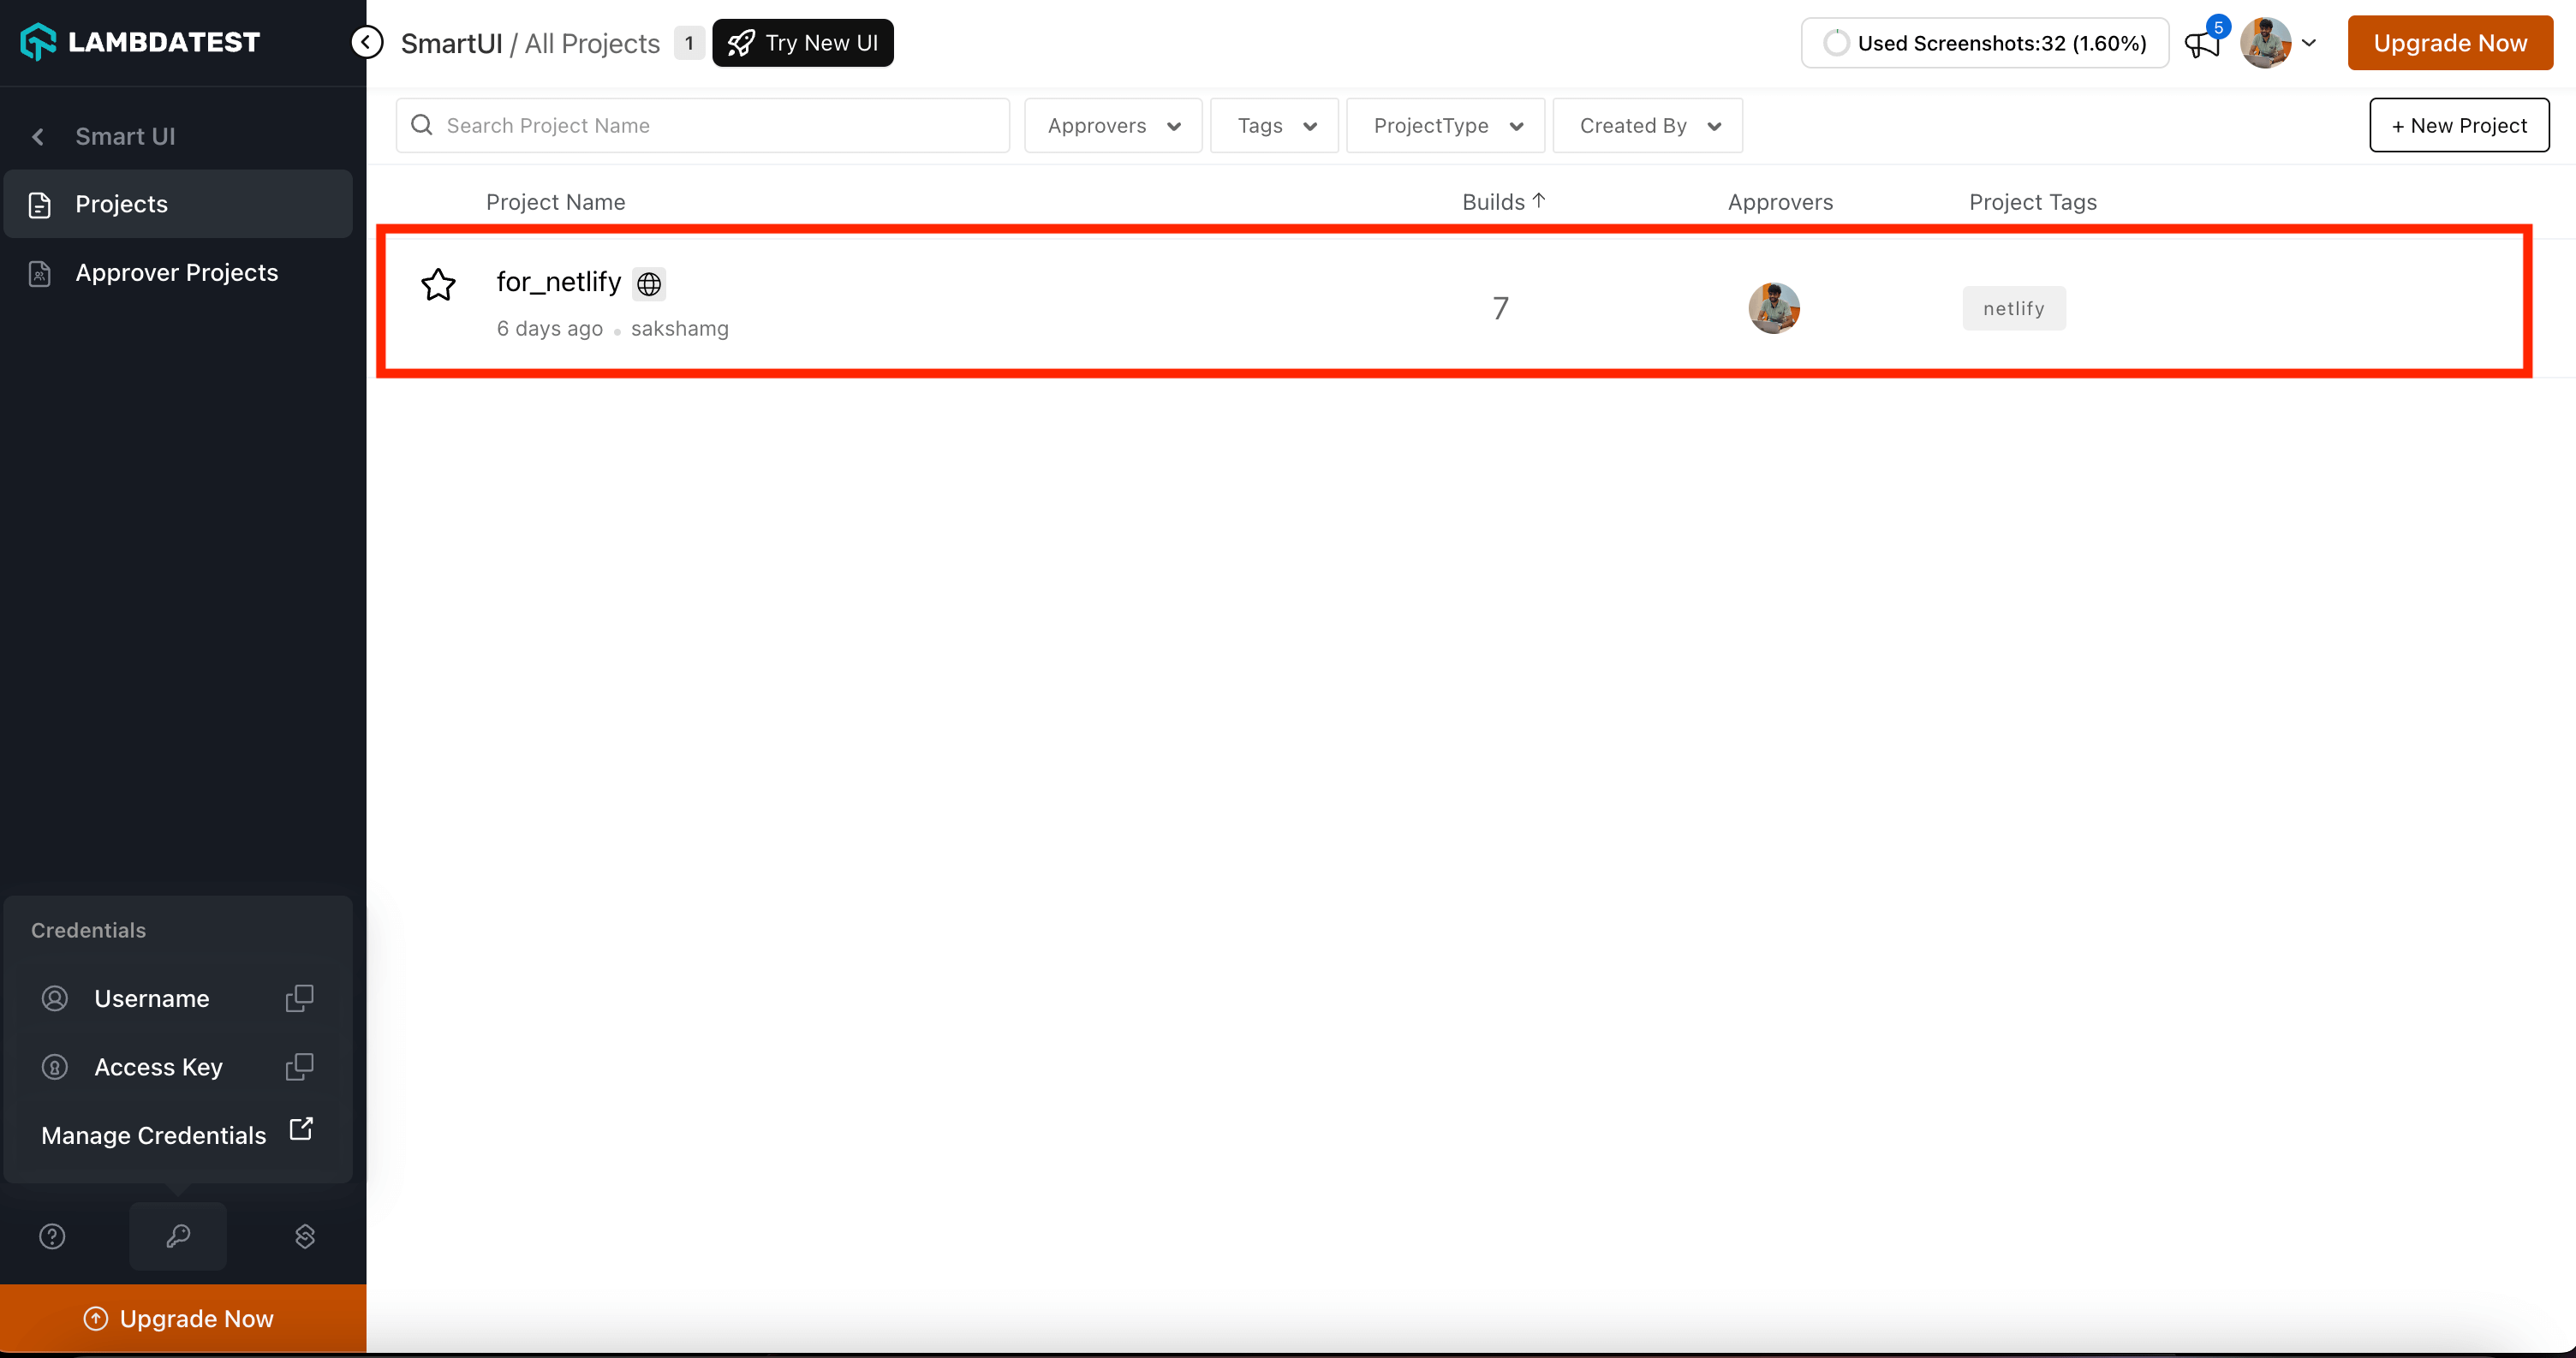This screenshot has height=1358, width=2576.
Task: Open the ProjectType dropdown
Action: (x=1445, y=126)
